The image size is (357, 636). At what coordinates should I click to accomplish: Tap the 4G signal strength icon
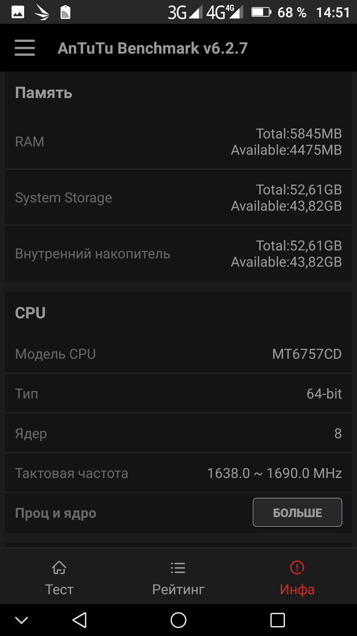coord(225,13)
